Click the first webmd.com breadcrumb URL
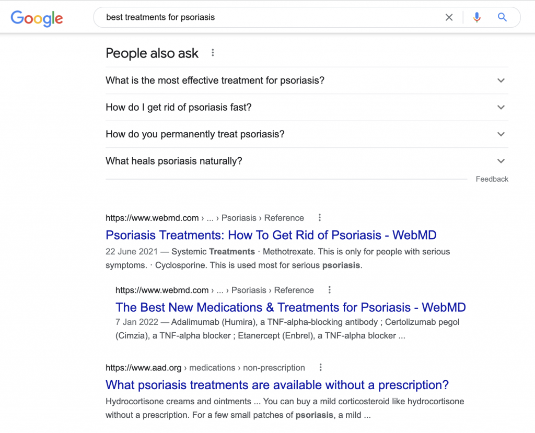The image size is (535, 433). pyautogui.click(x=205, y=218)
